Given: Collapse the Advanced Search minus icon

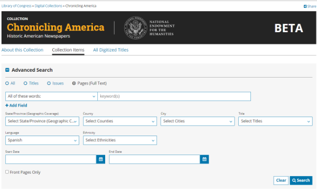Looking at the screenshot, I should 7,70.
